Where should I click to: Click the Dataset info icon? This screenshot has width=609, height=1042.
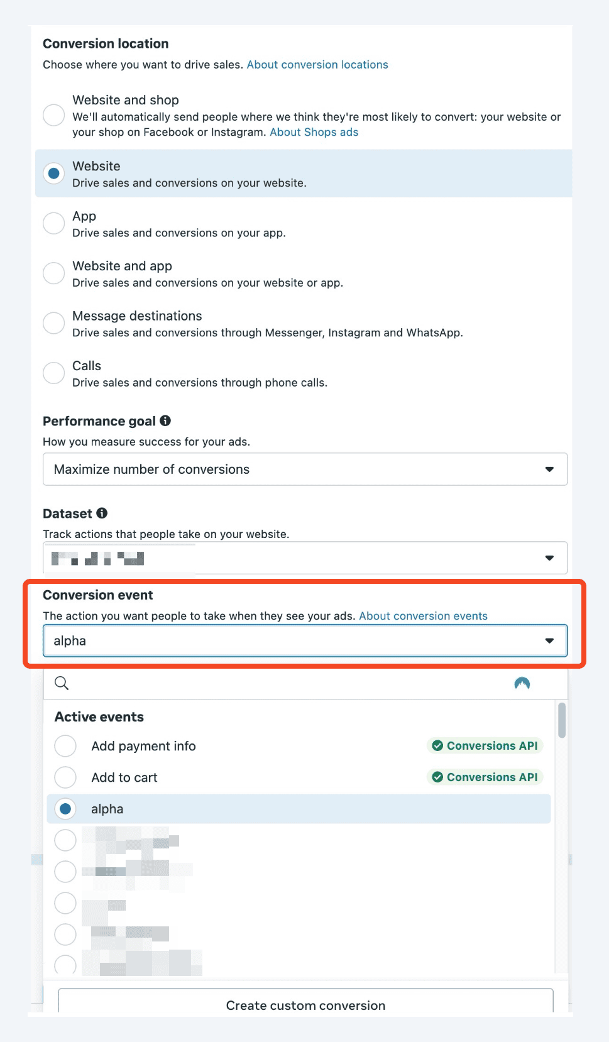pyautogui.click(x=102, y=513)
